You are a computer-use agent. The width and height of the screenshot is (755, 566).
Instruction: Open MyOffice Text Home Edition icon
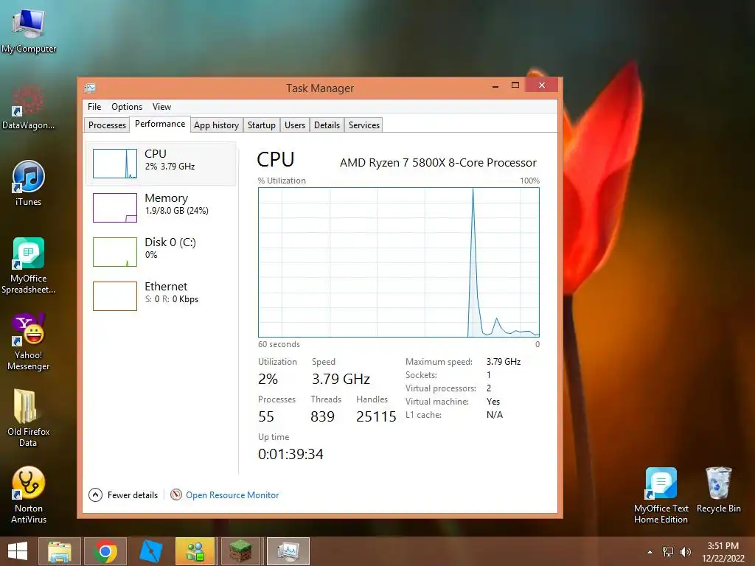[661, 495]
